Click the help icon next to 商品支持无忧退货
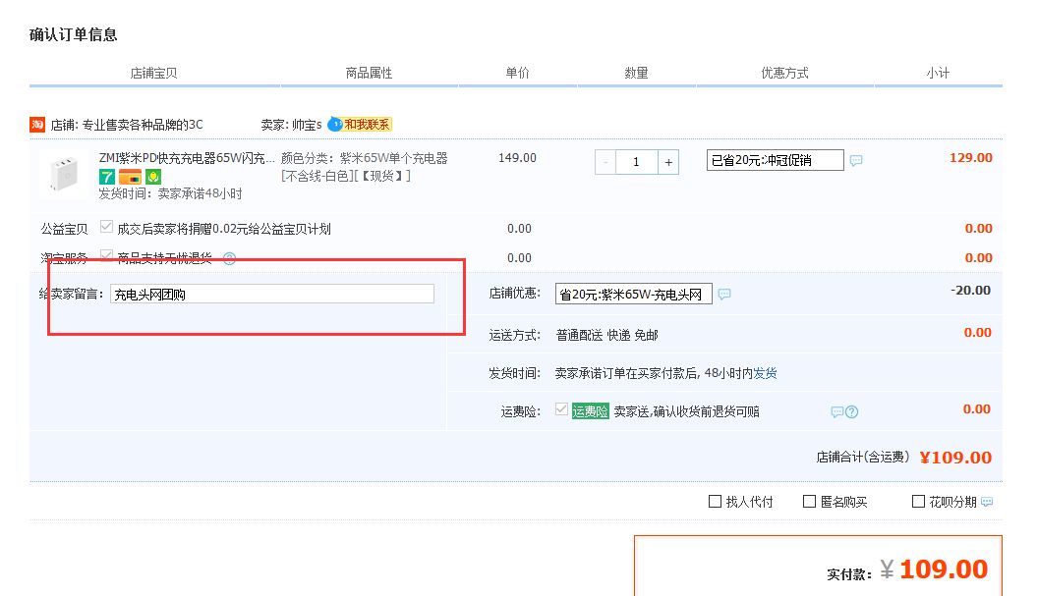 click(x=229, y=258)
